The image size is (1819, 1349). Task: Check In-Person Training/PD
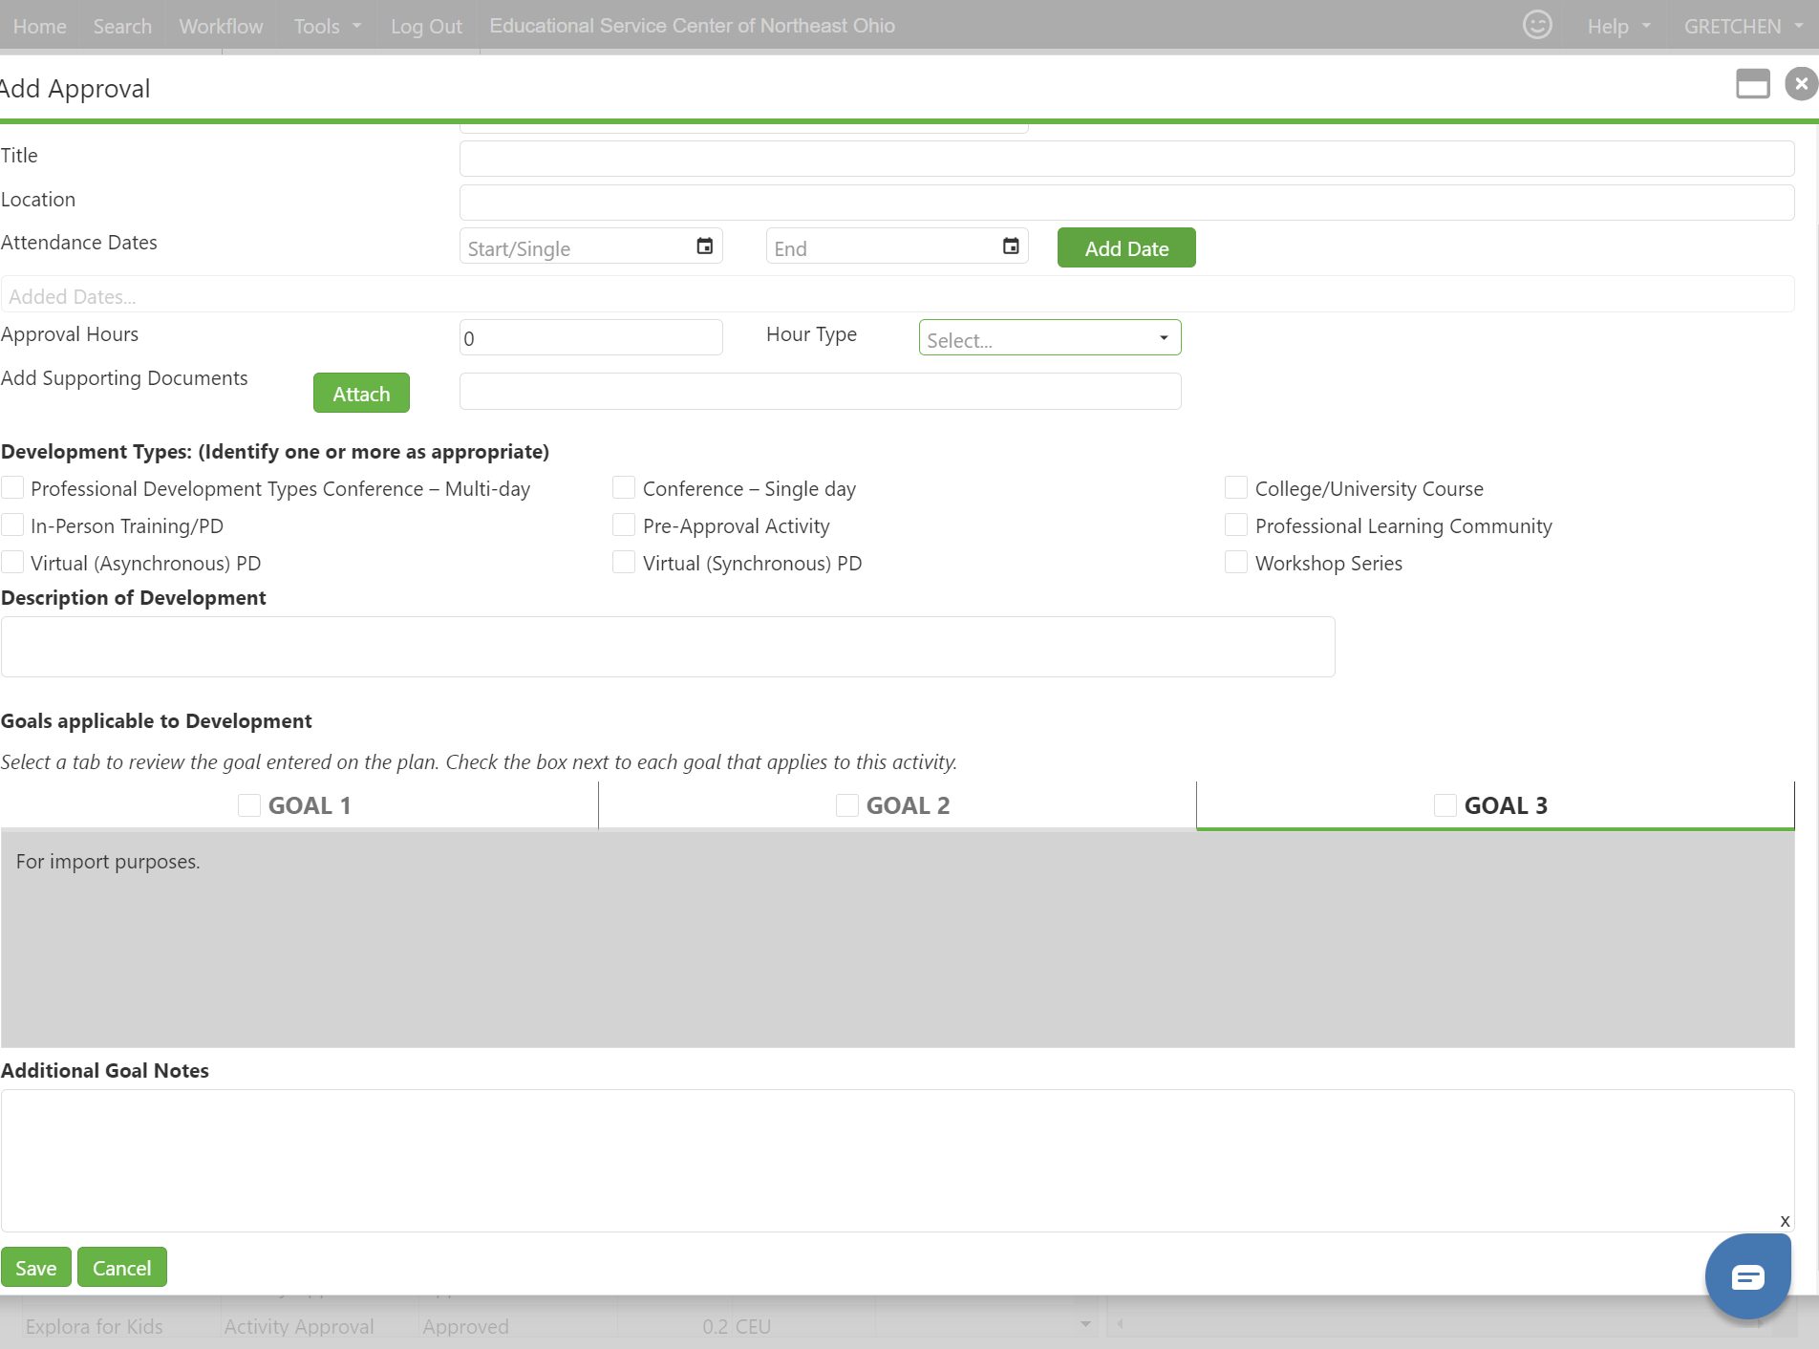(x=12, y=525)
